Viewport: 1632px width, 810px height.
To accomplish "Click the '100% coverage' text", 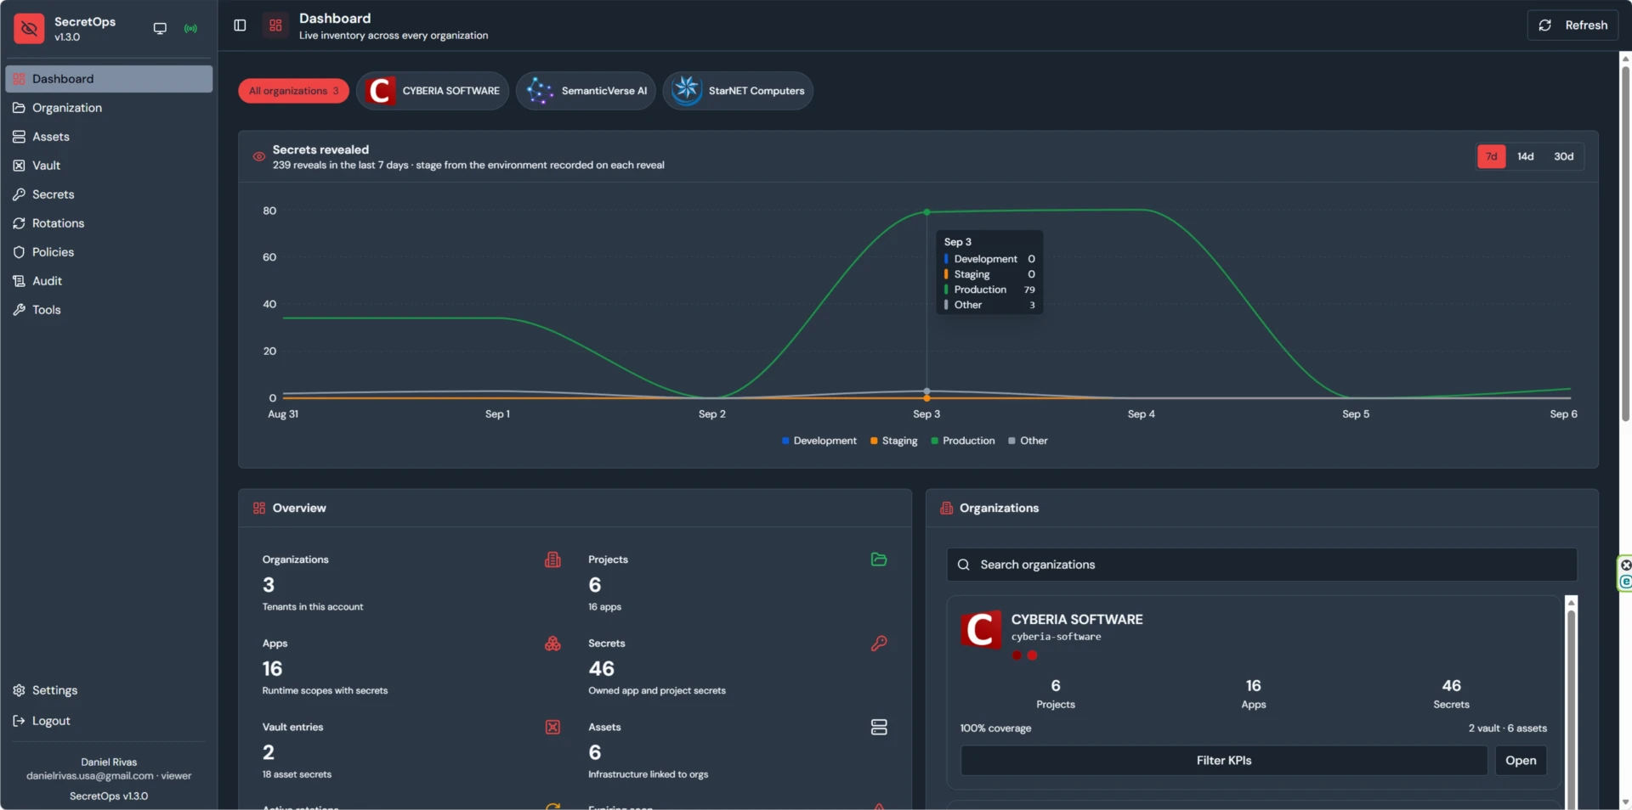I will (995, 728).
